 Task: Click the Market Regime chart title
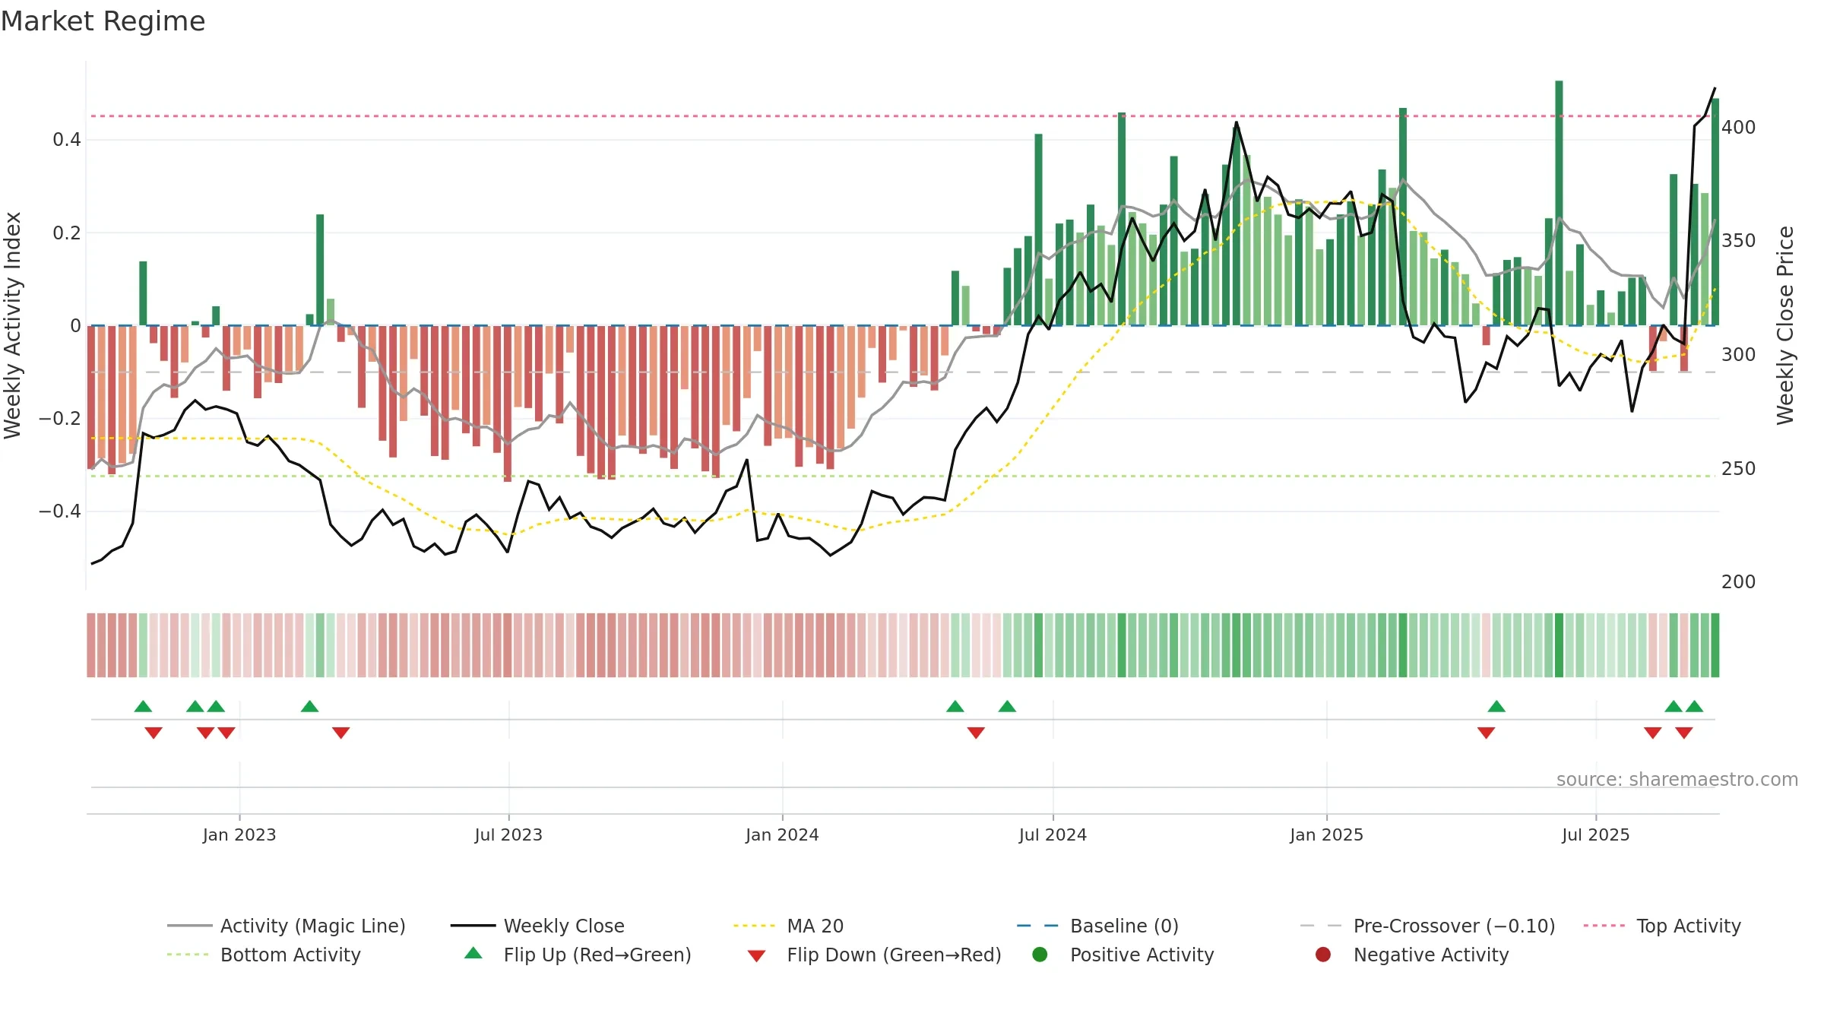coord(103,21)
